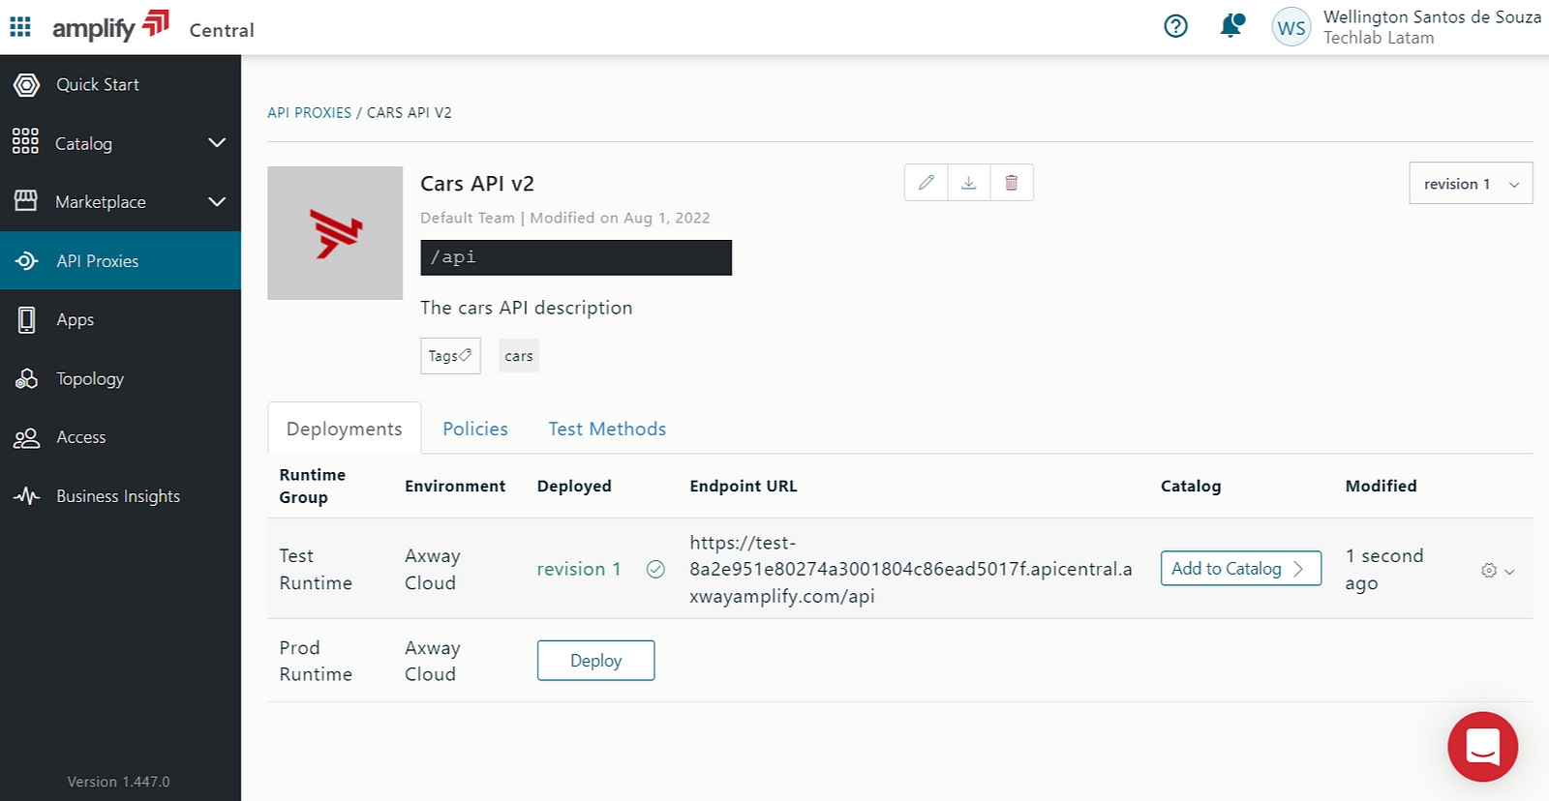Click Wellington Santos de Souza user name

1432,16
